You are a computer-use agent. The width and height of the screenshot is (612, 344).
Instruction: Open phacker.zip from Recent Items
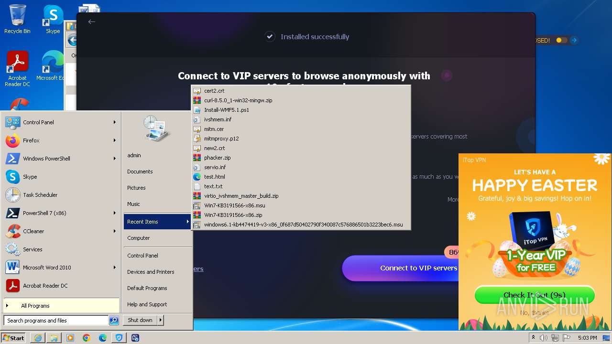coord(301,158)
